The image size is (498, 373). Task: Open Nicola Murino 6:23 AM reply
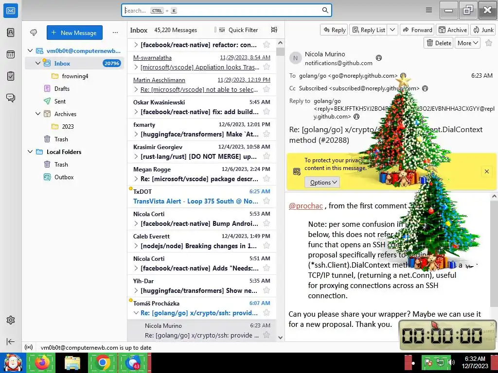pos(202,330)
